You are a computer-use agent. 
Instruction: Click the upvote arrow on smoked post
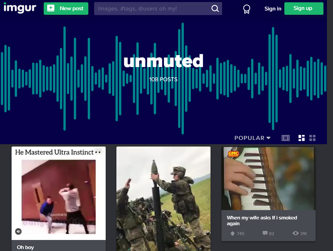coord(233,233)
